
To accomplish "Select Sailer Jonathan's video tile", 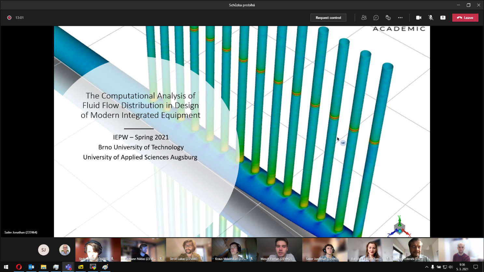I will coord(325,250).
